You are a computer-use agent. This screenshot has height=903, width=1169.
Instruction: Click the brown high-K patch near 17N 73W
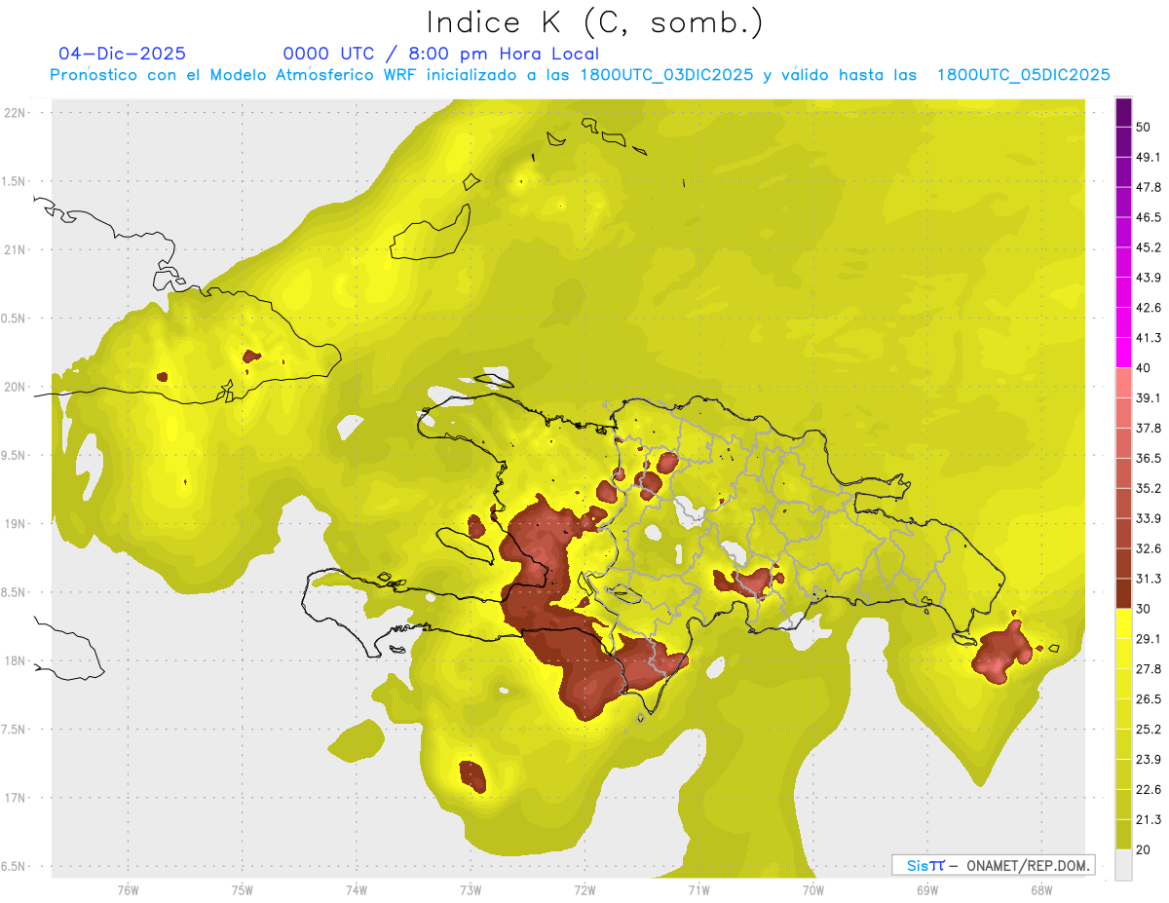click(472, 776)
